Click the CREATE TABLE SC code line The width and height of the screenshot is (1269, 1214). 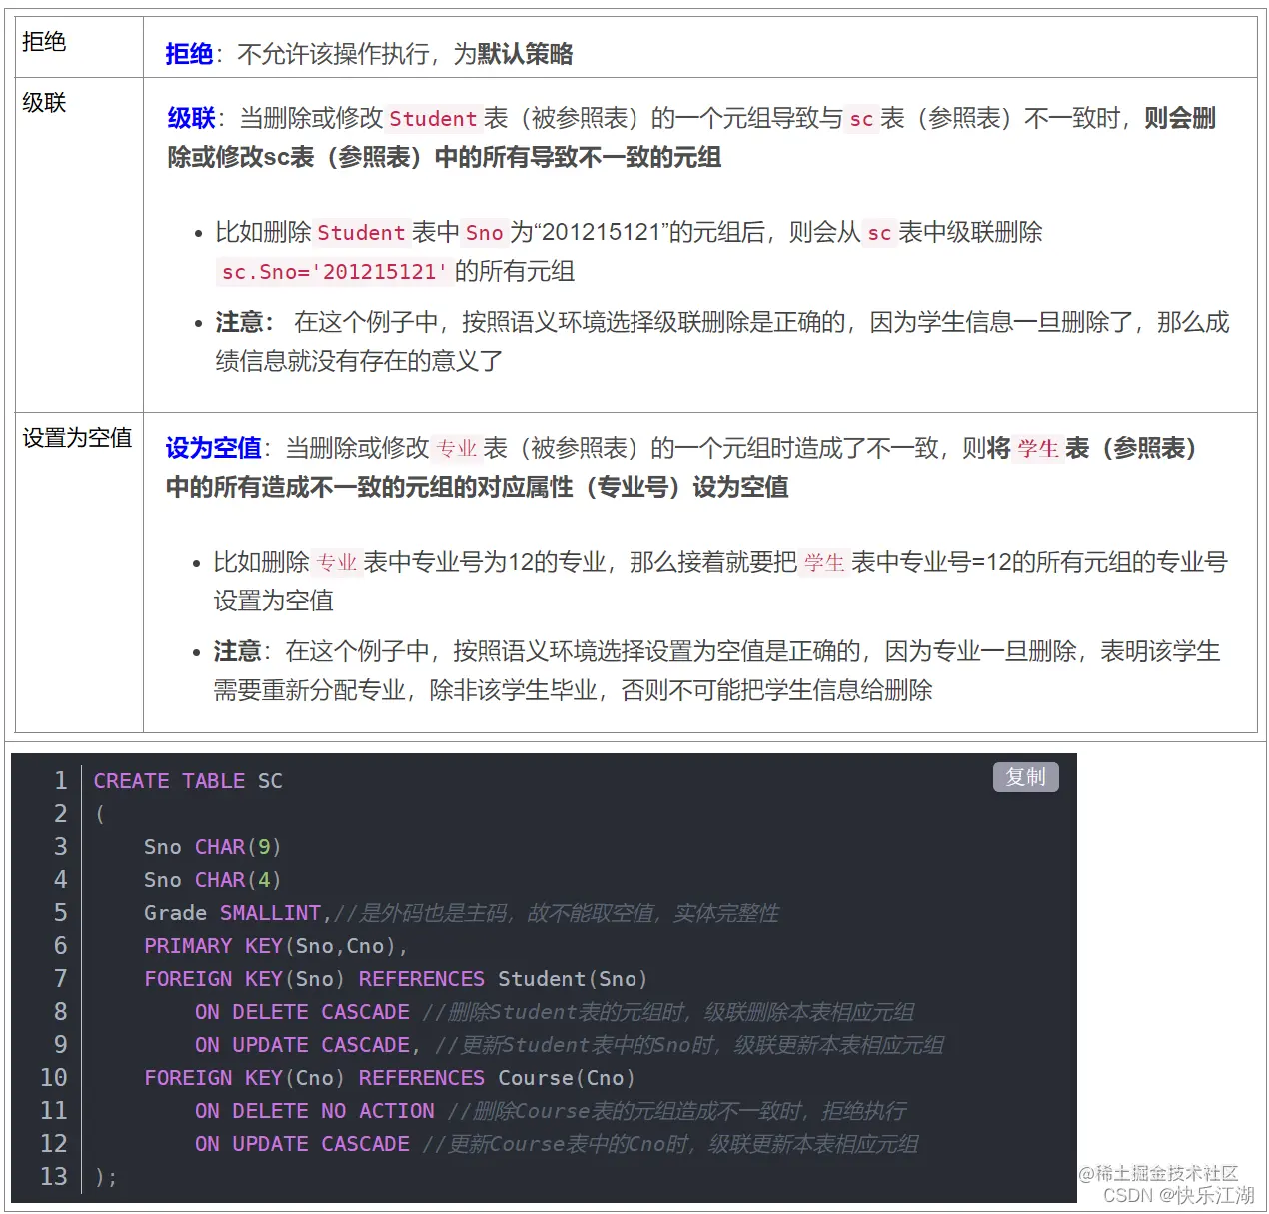click(x=187, y=781)
